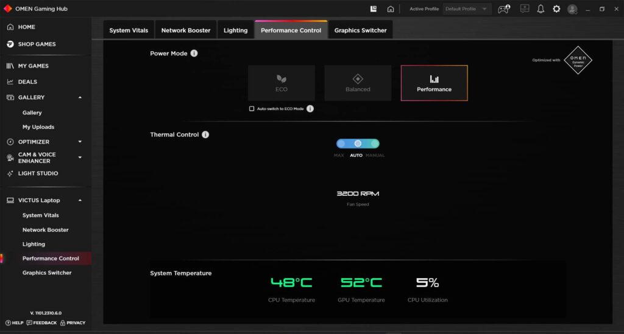Show Auto-switch to ECO Mode info icon
Viewport: 624px width, 334px height.
[x=310, y=108]
